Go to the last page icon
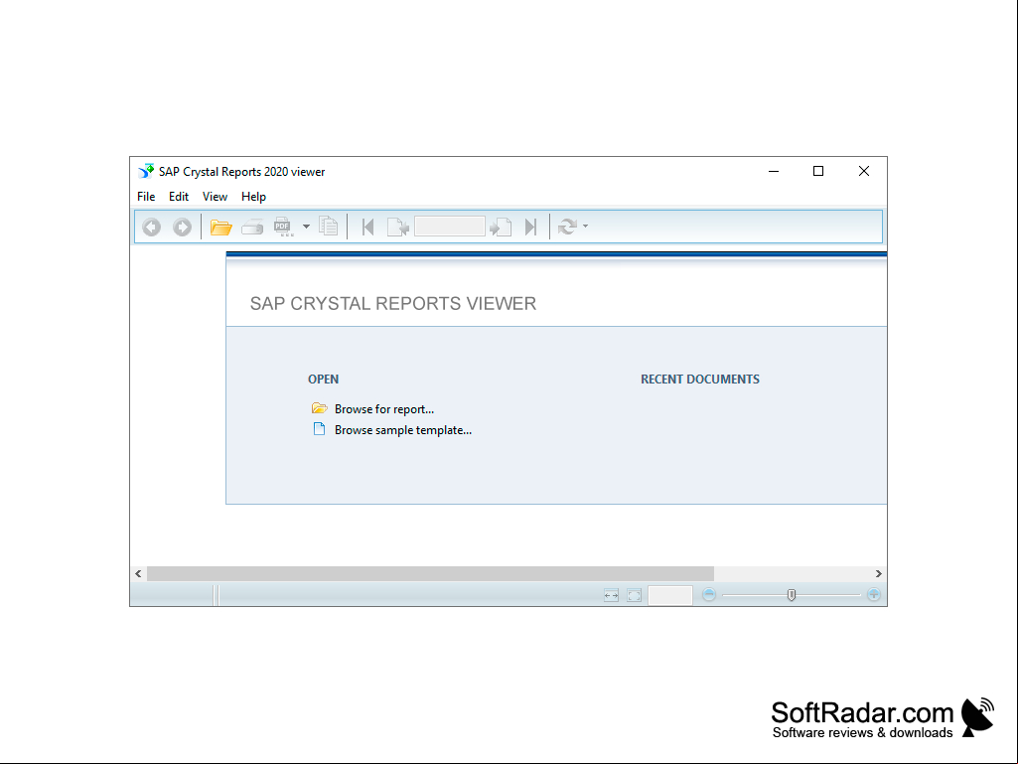The image size is (1018, 764). (530, 227)
